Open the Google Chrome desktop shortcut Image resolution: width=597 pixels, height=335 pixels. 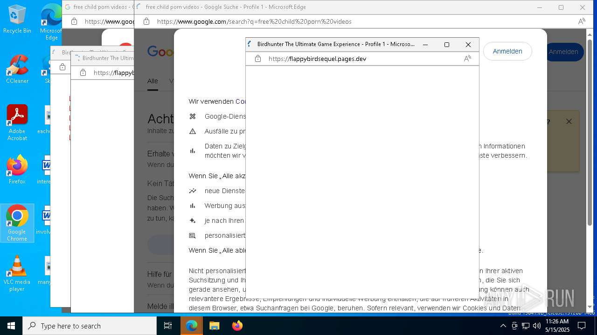click(17, 223)
